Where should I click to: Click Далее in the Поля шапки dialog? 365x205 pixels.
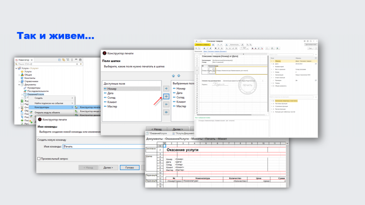coord(178,129)
